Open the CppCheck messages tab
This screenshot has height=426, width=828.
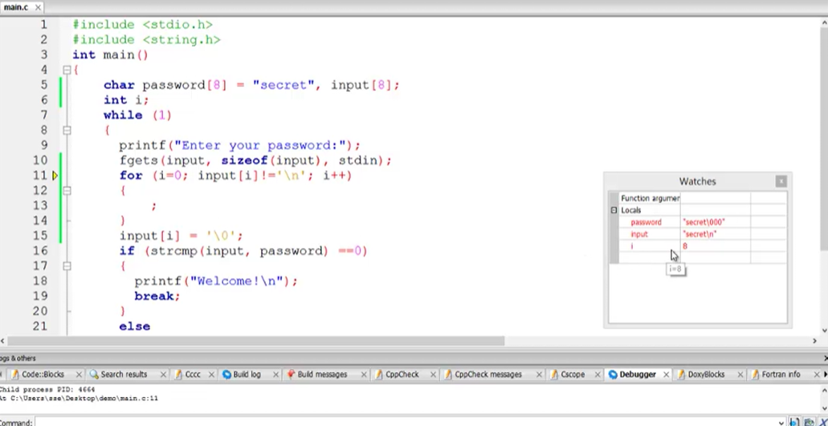tap(488, 375)
